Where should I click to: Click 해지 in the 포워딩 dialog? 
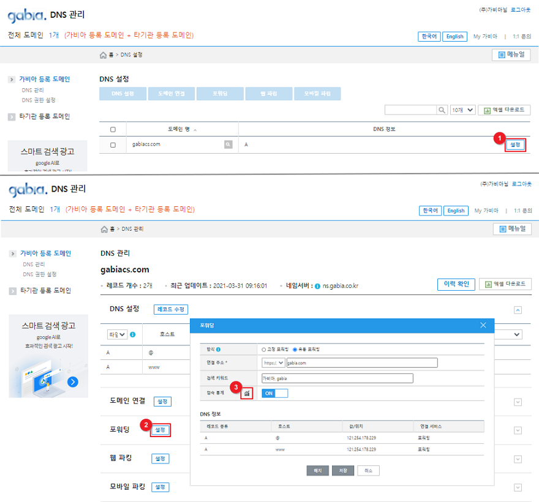318,471
